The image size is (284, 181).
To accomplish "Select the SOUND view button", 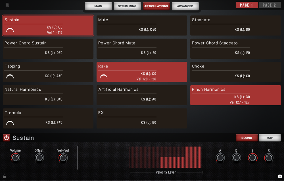I will tap(247, 138).
